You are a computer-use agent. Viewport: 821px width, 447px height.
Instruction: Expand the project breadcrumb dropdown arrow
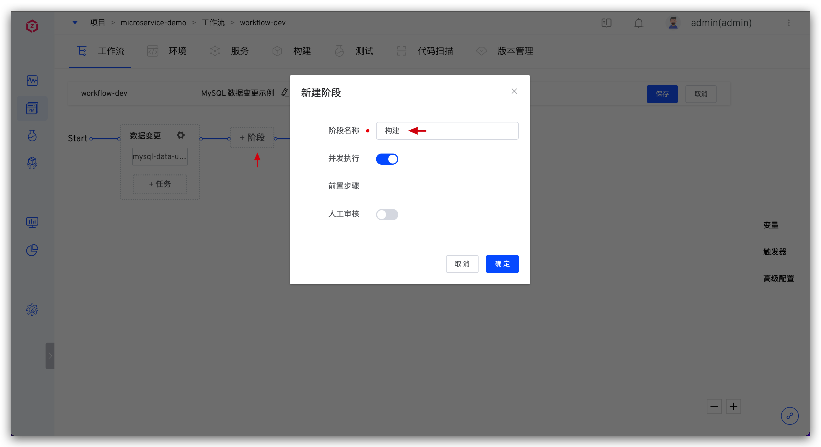[75, 22]
